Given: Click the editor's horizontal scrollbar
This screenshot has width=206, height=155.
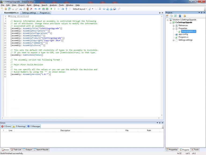Looking at the screenshot, I should pos(80,118).
